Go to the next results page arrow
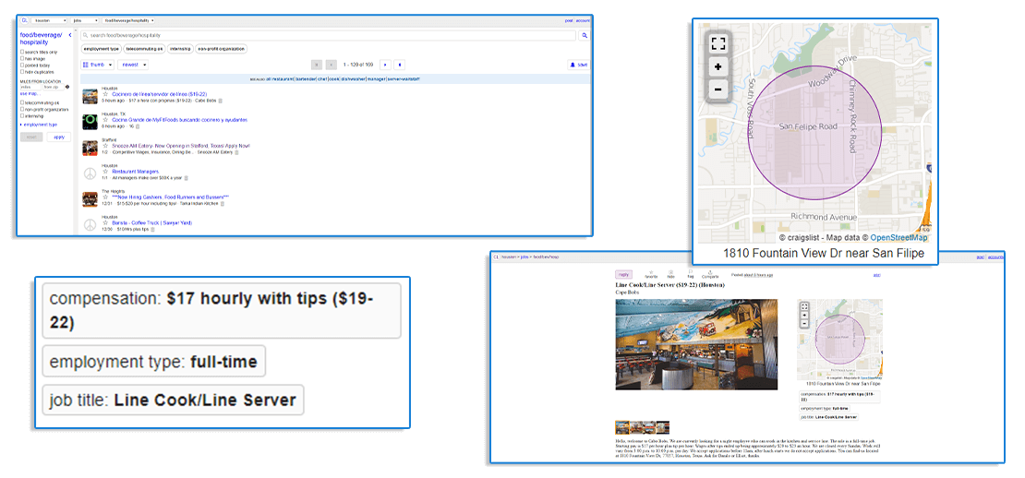 pyautogui.click(x=385, y=65)
